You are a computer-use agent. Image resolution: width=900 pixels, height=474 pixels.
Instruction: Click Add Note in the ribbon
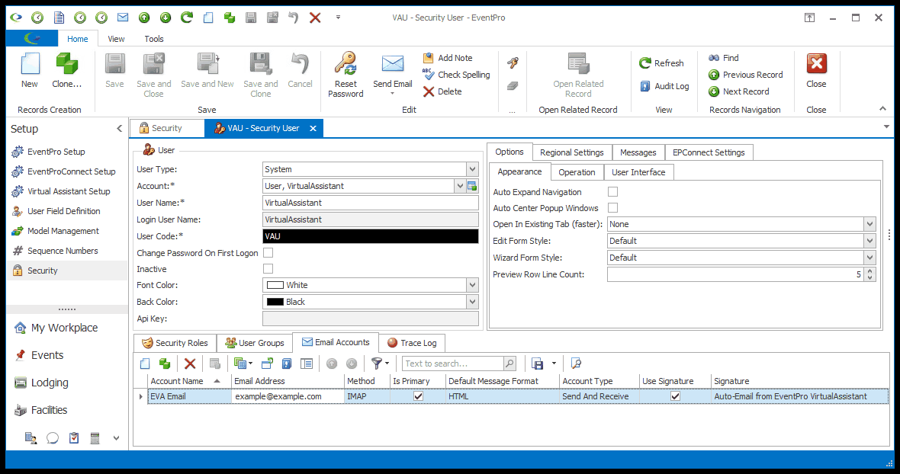coord(448,58)
